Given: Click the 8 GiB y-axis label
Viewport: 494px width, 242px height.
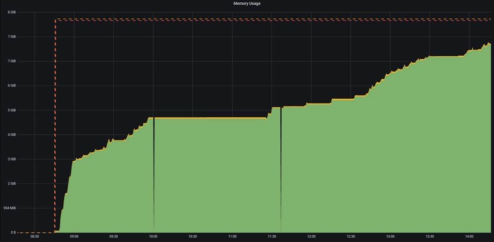Looking at the screenshot, I should pos(12,12).
